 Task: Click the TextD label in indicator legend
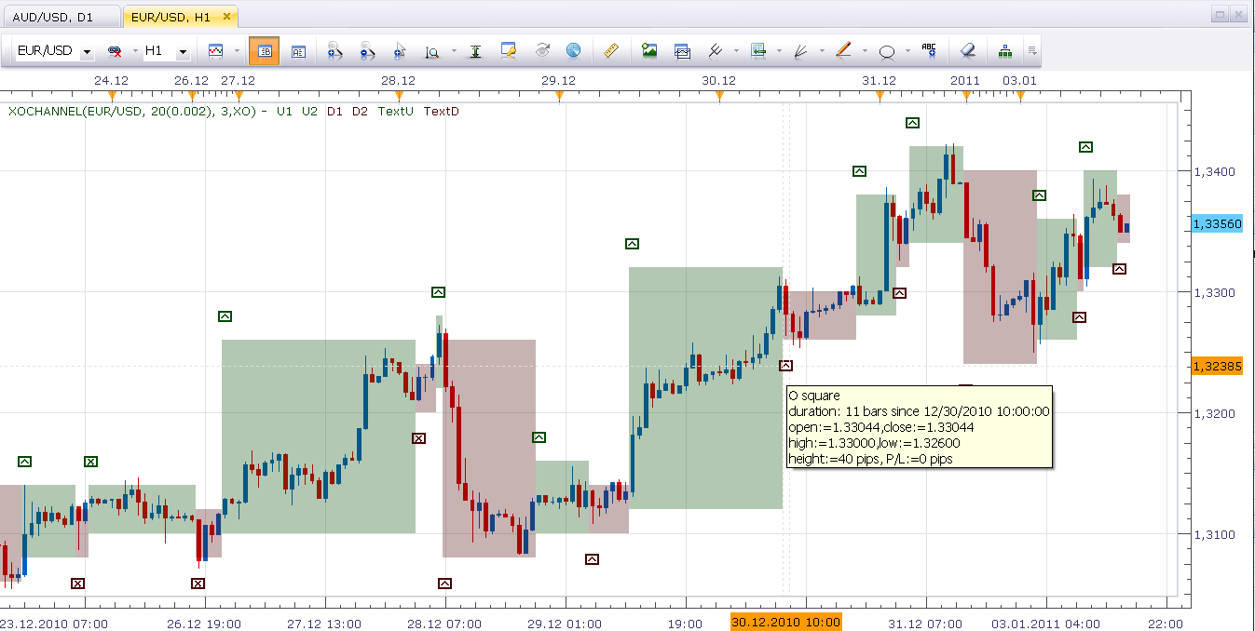pos(441,111)
